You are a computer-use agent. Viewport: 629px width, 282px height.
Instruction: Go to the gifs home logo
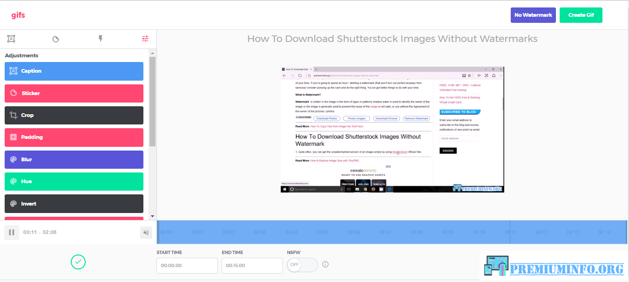(x=18, y=15)
